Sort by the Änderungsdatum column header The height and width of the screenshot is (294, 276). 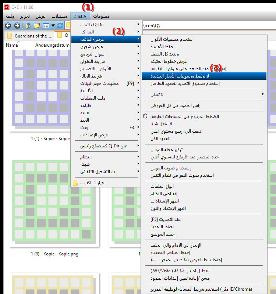point(52,45)
